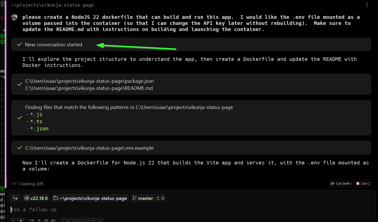Image resolution: width=378 pixels, height=222 pixels.
Task: Select the microphone icon below the input field
Action: 39,220
